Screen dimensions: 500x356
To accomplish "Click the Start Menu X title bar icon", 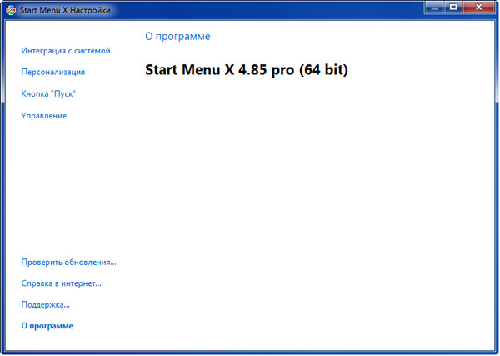I will 10,10.
